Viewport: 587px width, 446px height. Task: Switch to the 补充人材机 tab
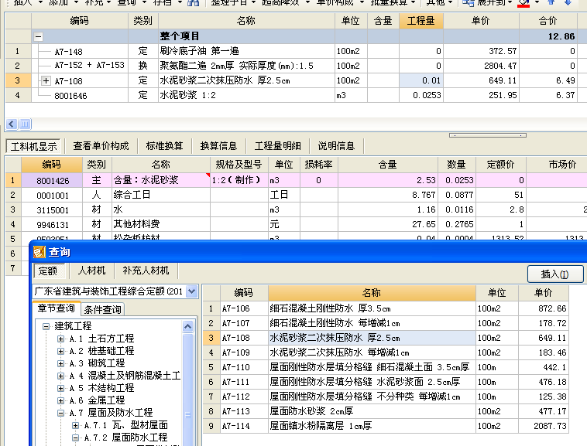146,271
